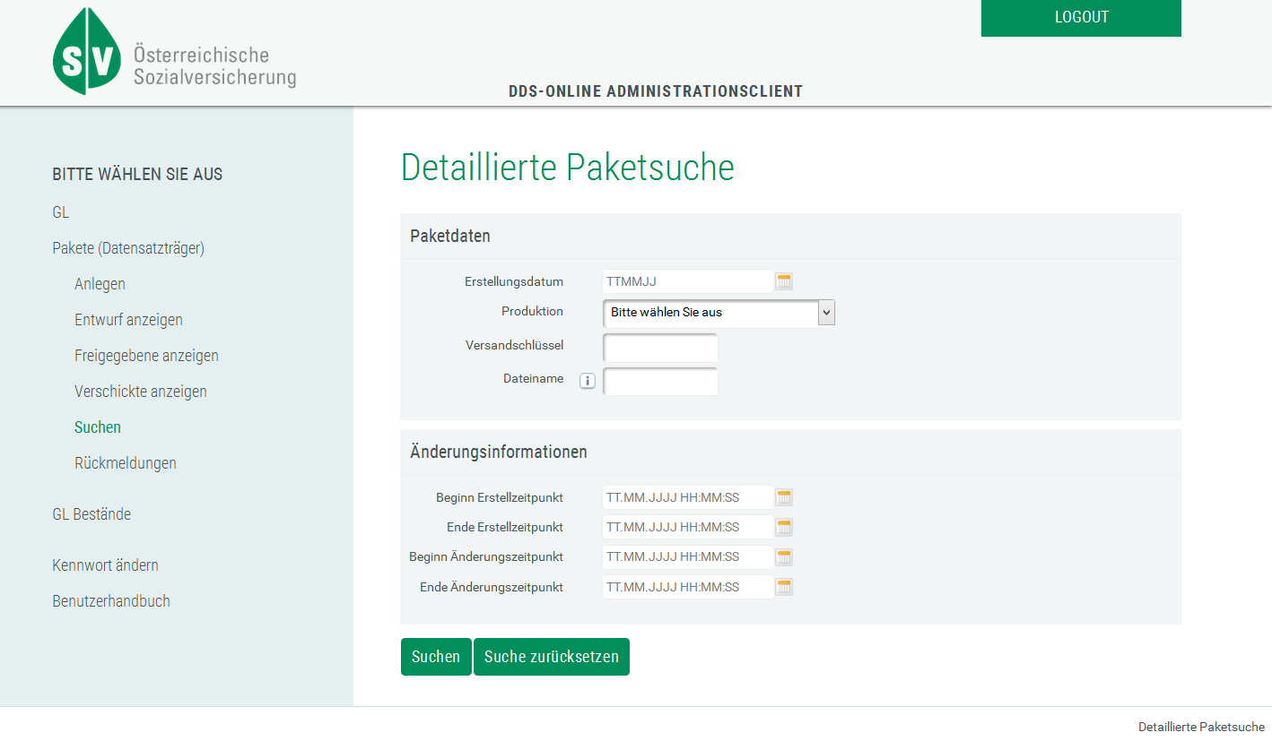Click Suche zurücksetzen button

coord(552,657)
